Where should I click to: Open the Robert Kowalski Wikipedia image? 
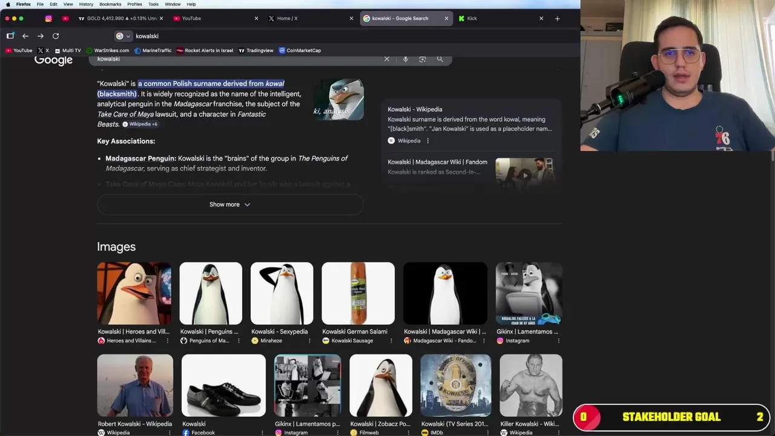(135, 386)
